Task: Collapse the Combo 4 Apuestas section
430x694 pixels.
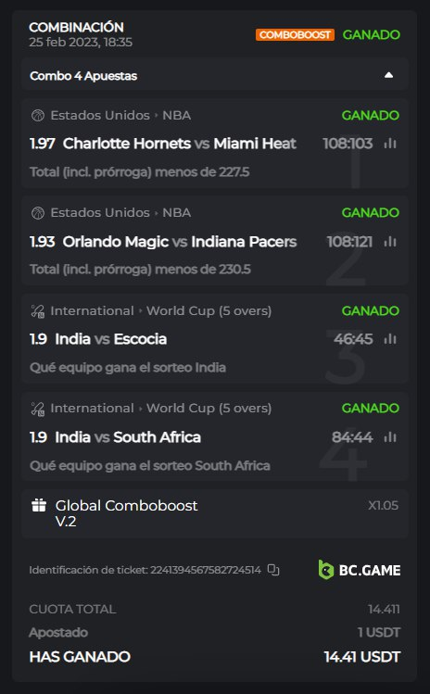Action: (x=388, y=75)
